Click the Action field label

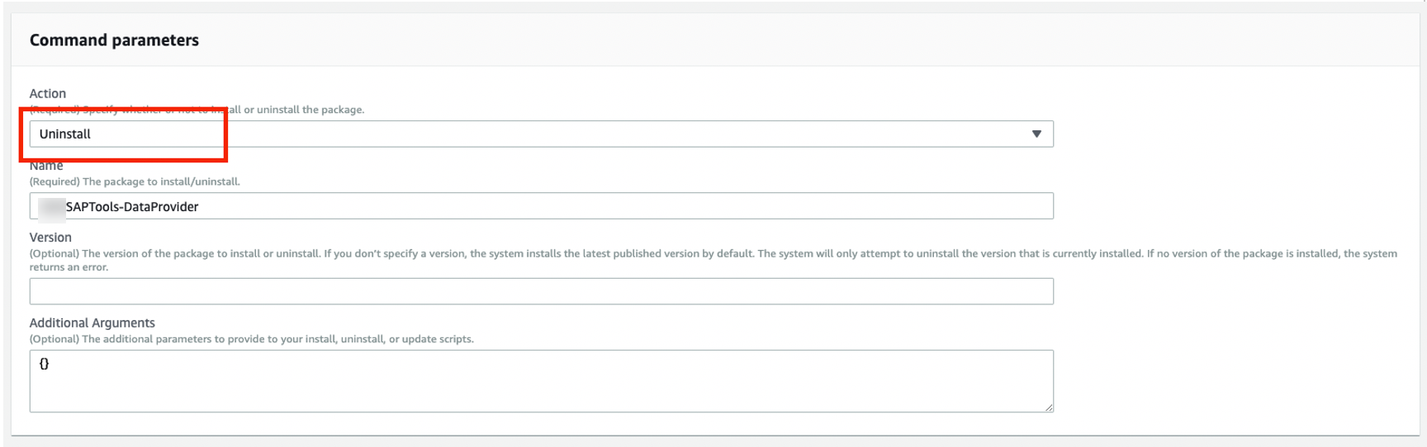click(48, 93)
